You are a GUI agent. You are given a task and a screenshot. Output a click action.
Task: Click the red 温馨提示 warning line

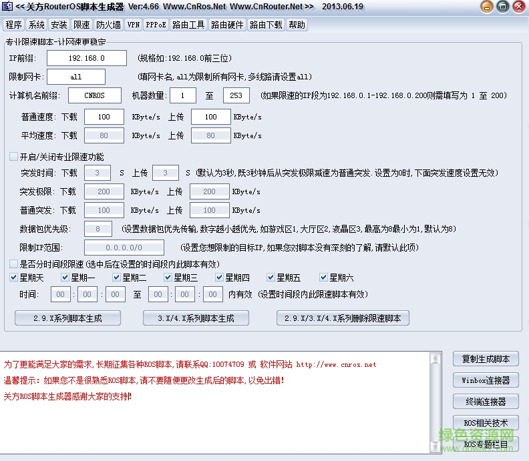coord(144,380)
